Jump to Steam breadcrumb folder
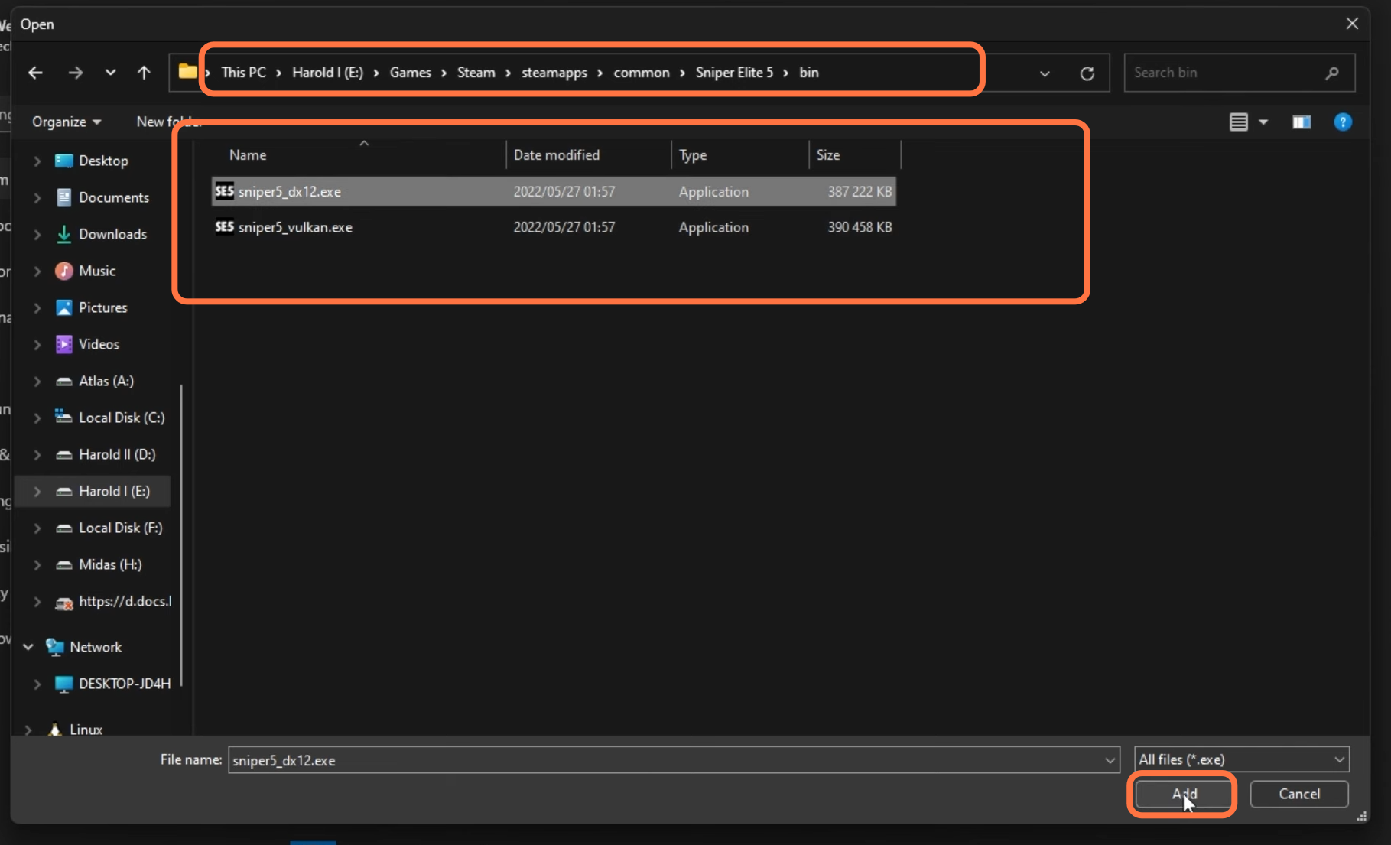Image resolution: width=1391 pixels, height=845 pixels. point(476,73)
